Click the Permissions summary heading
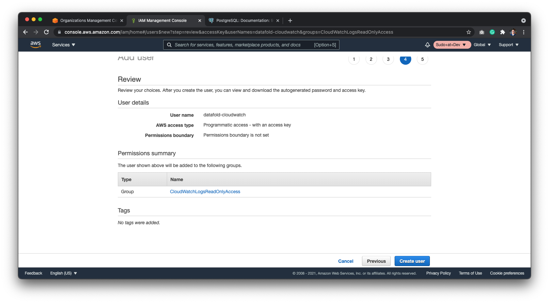549x303 pixels. [x=147, y=153]
